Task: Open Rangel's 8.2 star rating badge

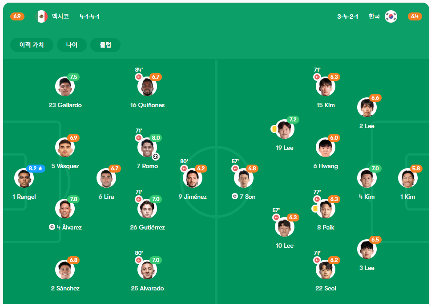Action: 36,168
